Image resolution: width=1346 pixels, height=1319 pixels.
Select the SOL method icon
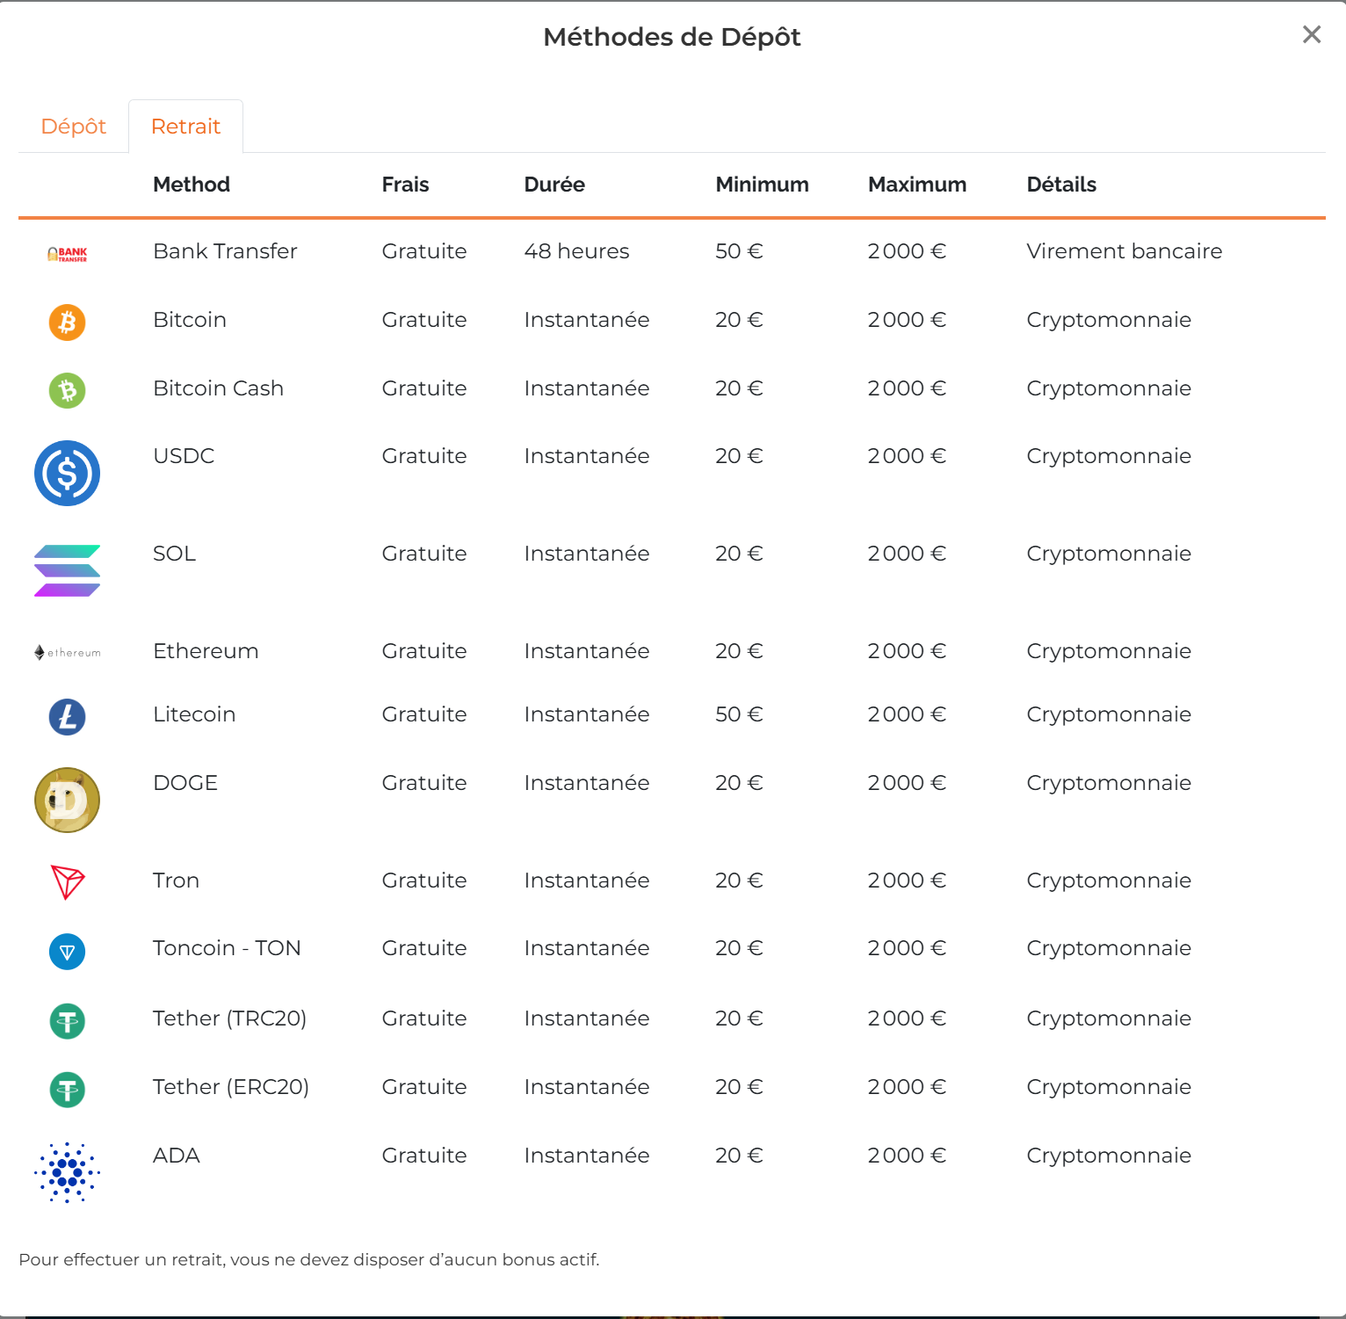pyautogui.click(x=66, y=571)
